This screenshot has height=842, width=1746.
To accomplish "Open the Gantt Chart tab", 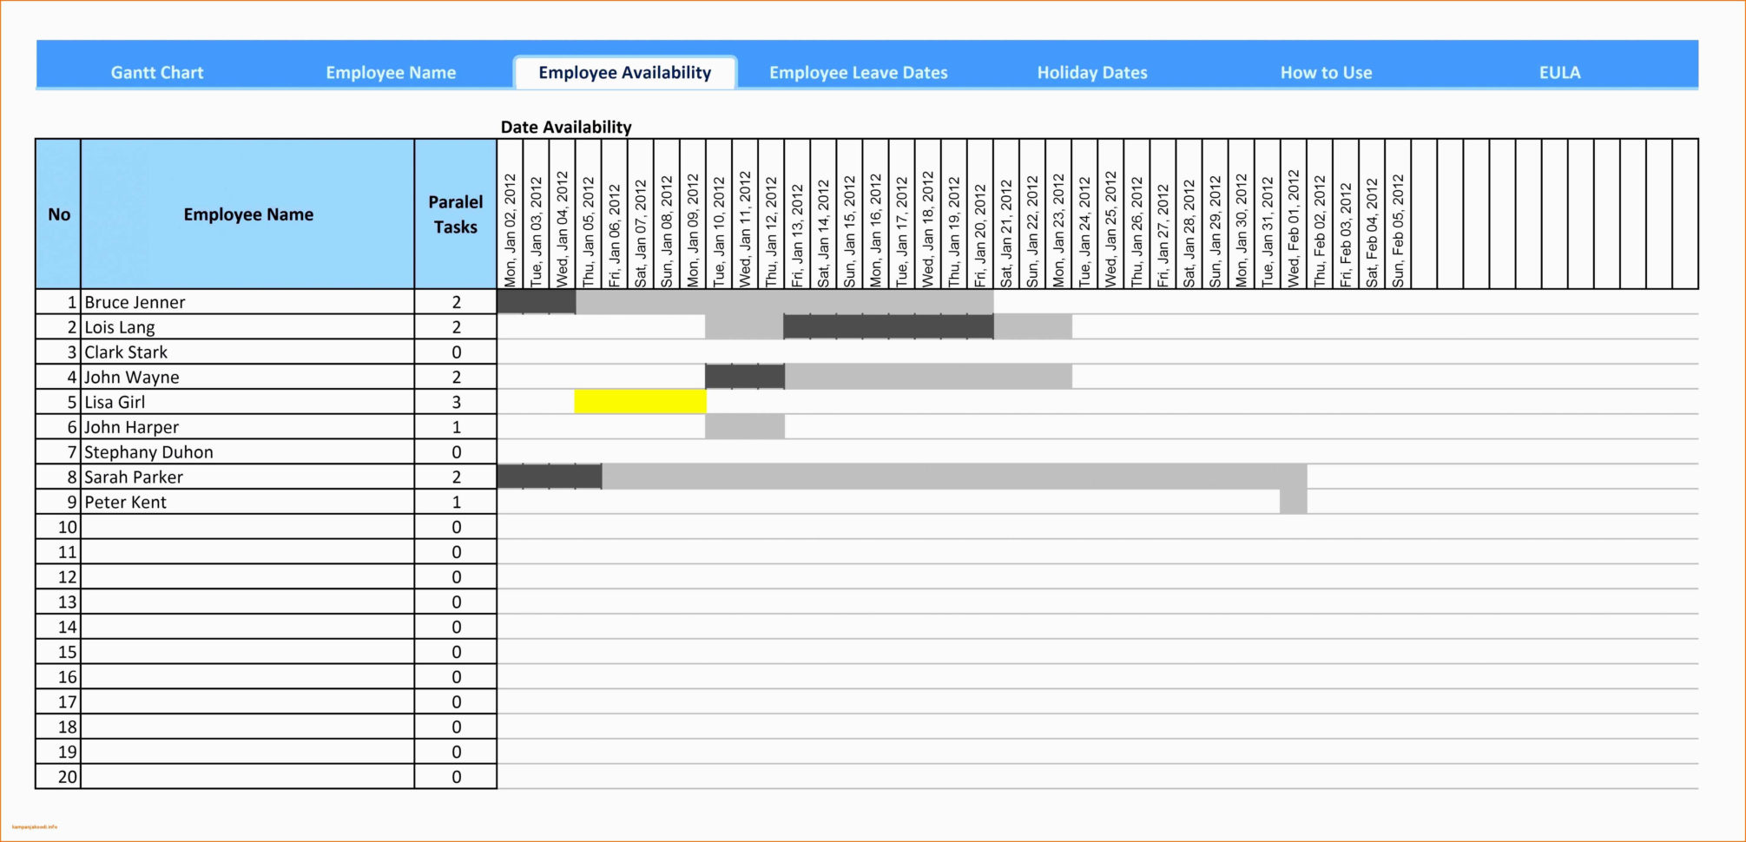I will 157,73.
